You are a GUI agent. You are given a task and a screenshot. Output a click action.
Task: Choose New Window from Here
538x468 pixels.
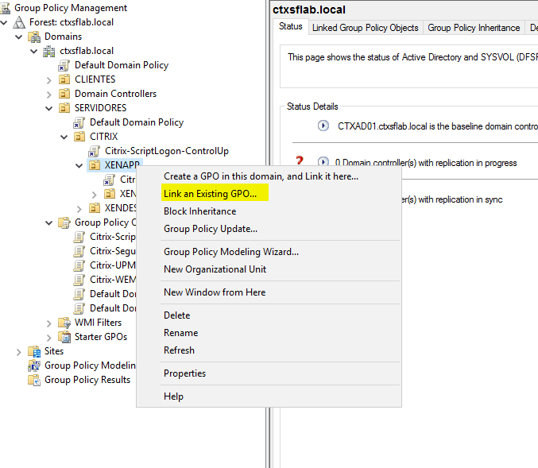click(x=269, y=292)
